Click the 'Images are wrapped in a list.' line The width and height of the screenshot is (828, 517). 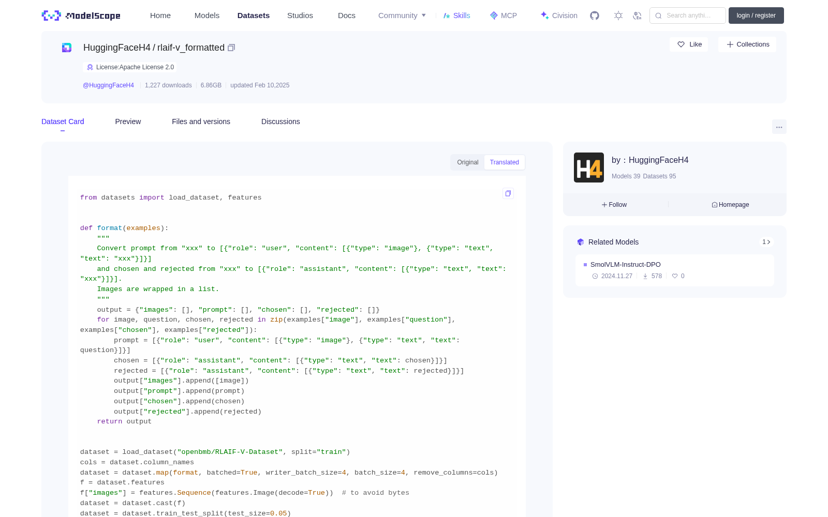tap(158, 290)
